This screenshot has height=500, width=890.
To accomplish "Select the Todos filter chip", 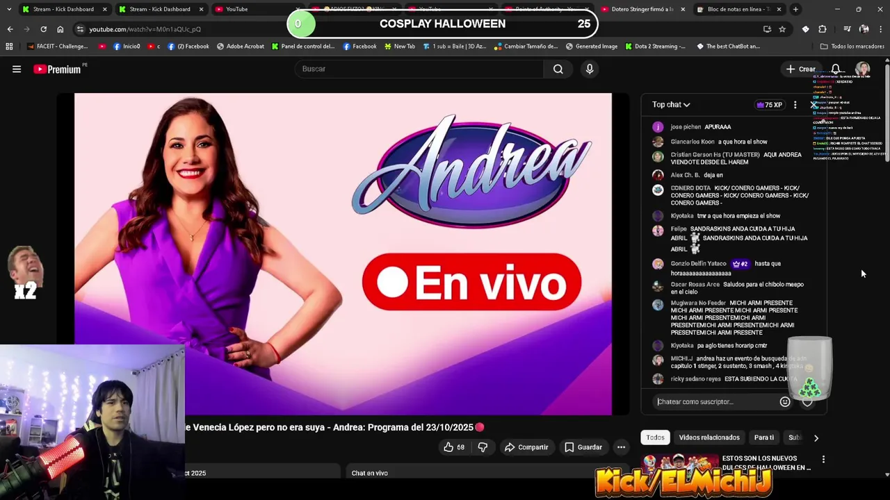I will pos(655,437).
